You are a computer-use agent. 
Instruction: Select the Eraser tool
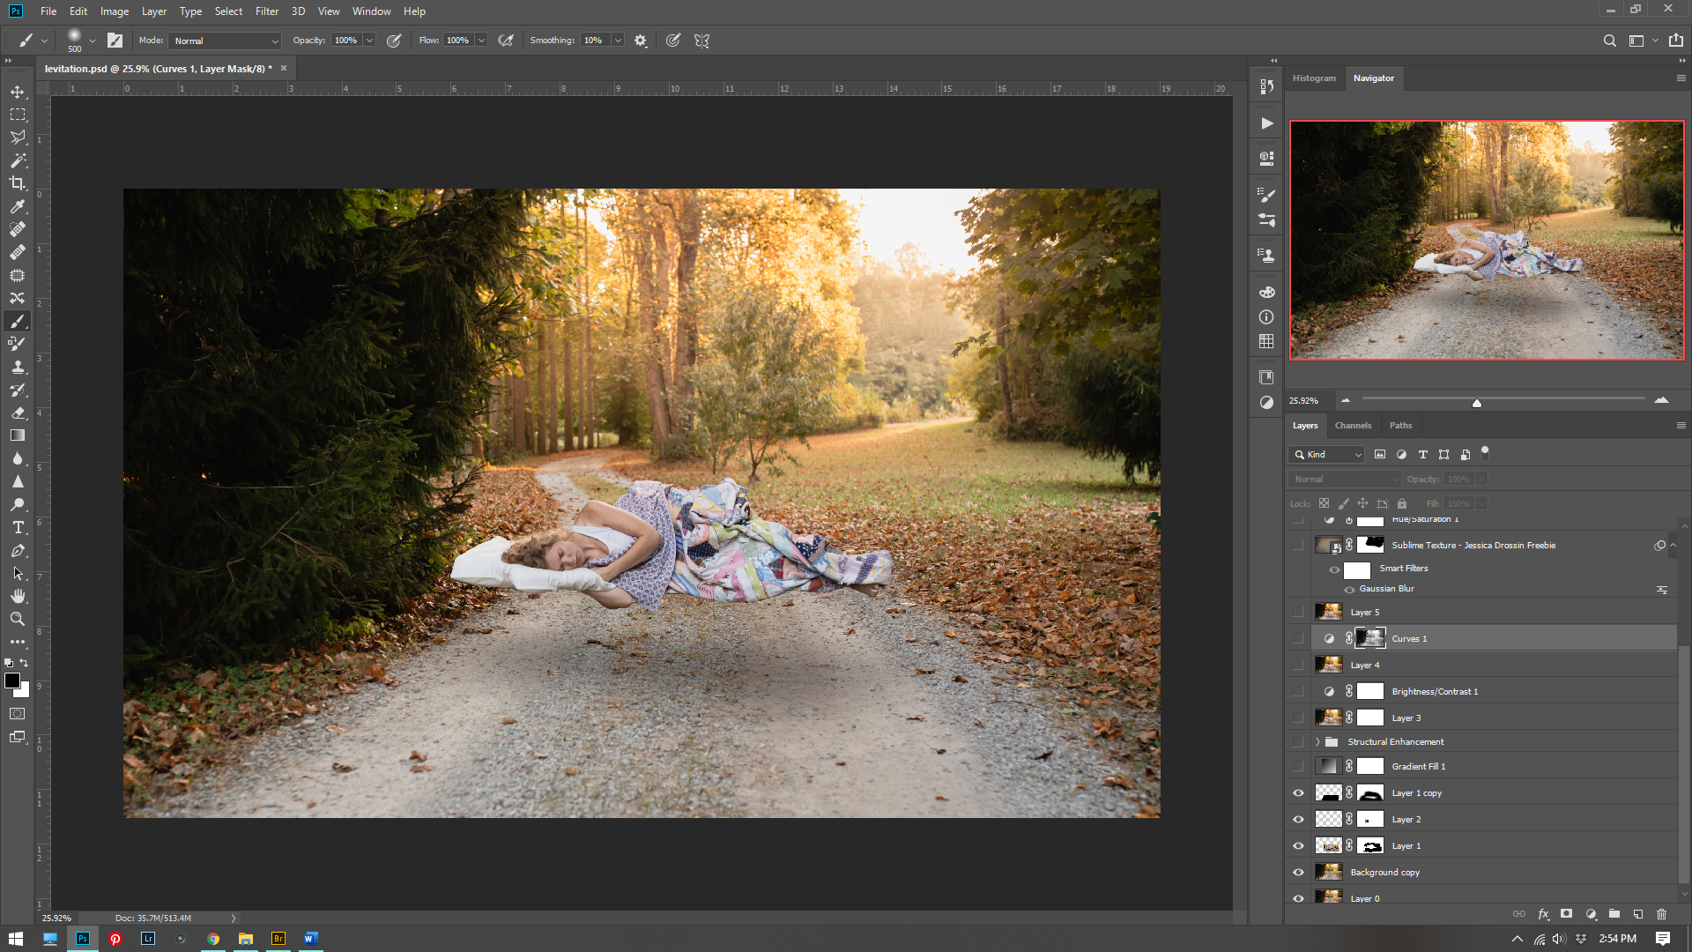18,413
